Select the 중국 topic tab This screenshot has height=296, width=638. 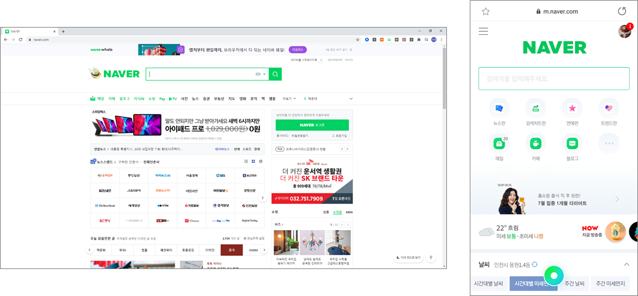[x=231, y=250]
